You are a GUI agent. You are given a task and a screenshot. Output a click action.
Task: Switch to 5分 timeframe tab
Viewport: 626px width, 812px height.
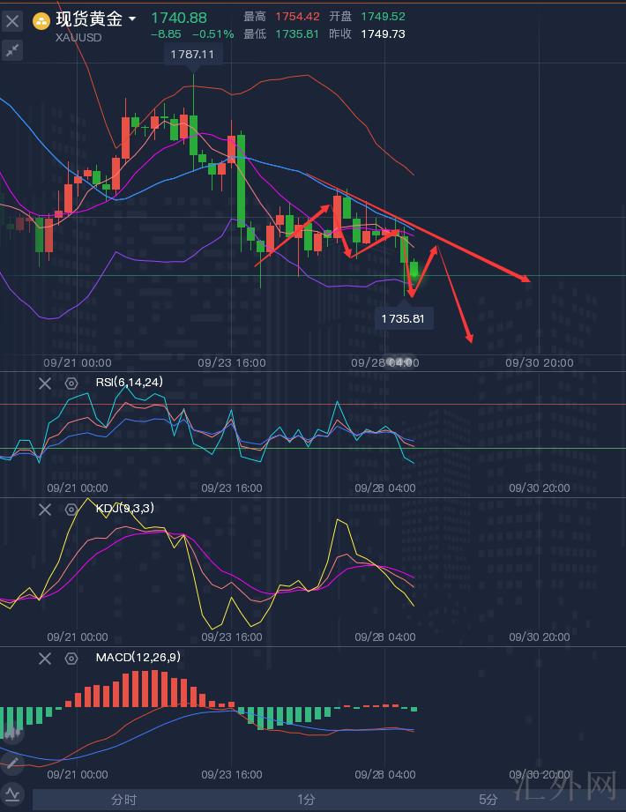pyautogui.click(x=488, y=800)
